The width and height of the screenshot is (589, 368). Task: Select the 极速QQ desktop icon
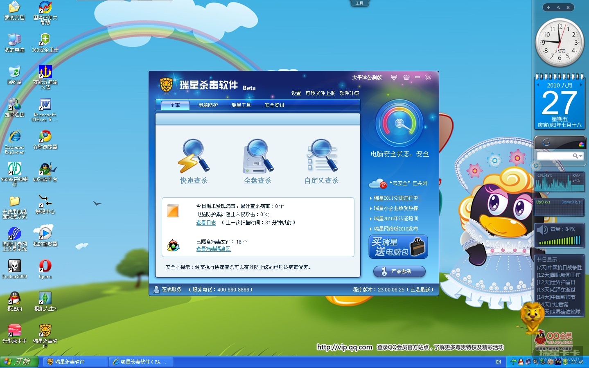(14, 302)
